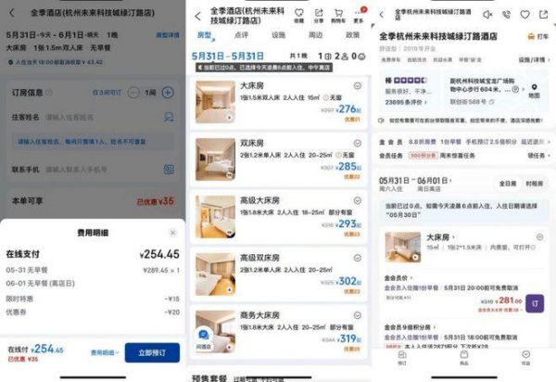556x382 pixels.
Task: Expand the 双床房 room details
Action: [x=358, y=144]
